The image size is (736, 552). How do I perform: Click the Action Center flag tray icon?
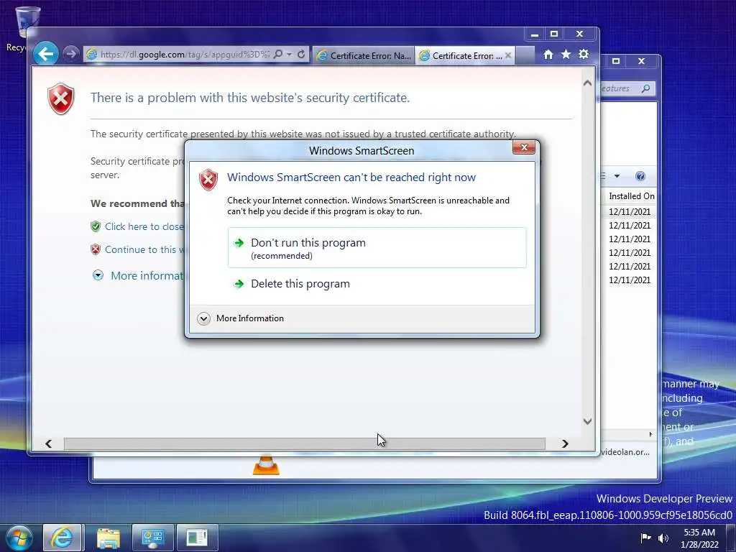point(645,538)
